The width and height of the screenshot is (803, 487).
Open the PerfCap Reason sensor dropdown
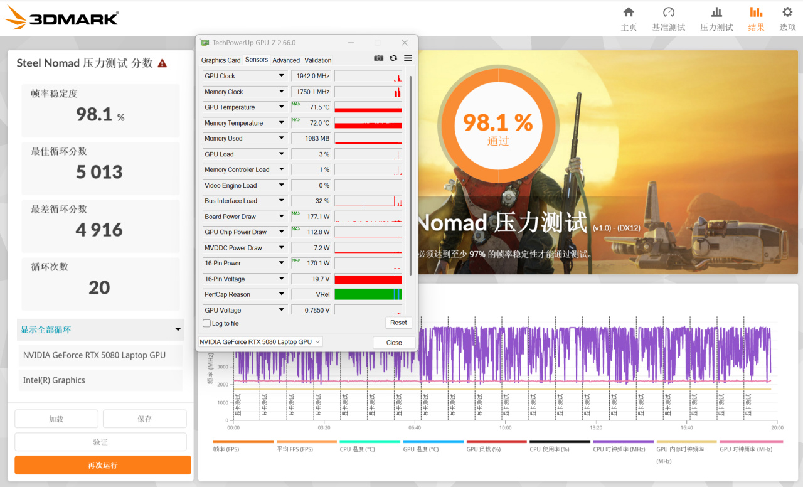[282, 294]
